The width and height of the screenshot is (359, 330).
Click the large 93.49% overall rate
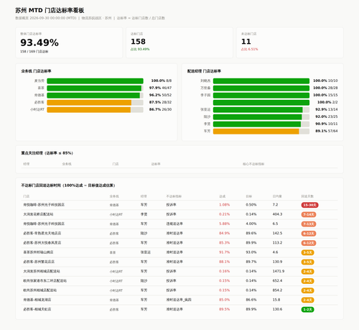(x=39, y=42)
